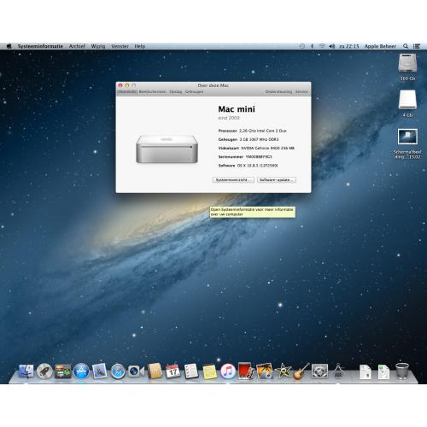
Task: Open Photo Booth red curtain icon
Action: [x=246, y=371]
